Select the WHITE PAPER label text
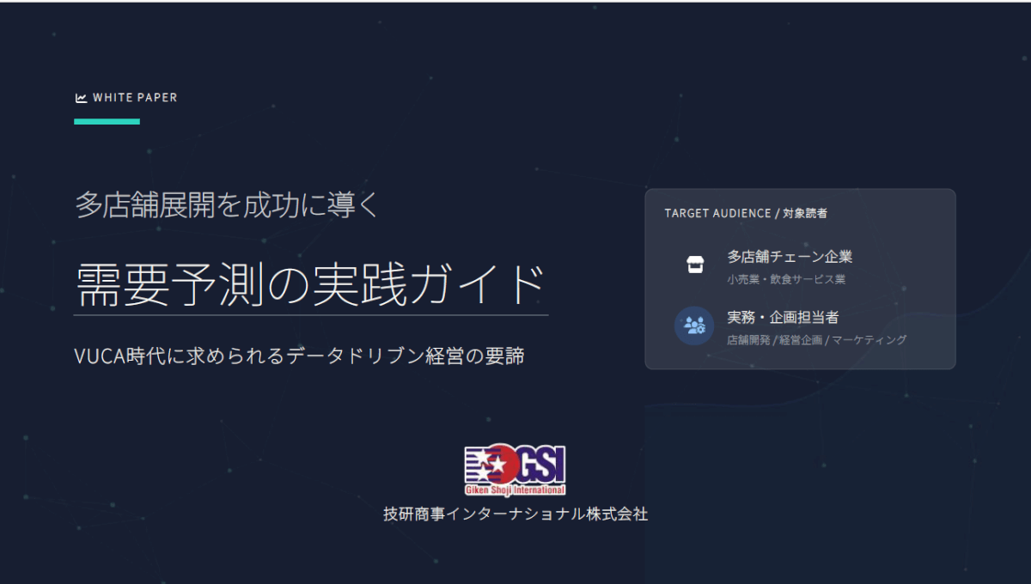This screenshot has width=1031, height=584. 135,98
